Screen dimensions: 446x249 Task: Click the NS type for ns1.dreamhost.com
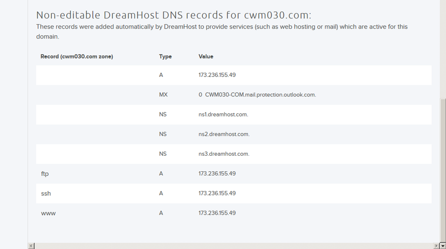[x=163, y=114]
